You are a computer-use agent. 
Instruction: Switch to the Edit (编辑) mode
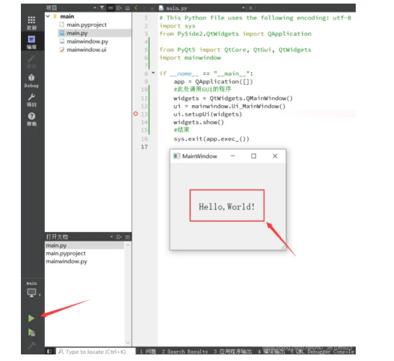point(32,42)
